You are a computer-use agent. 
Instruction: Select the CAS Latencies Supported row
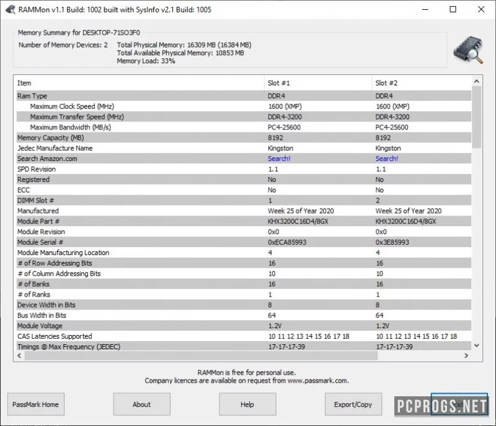(244, 336)
